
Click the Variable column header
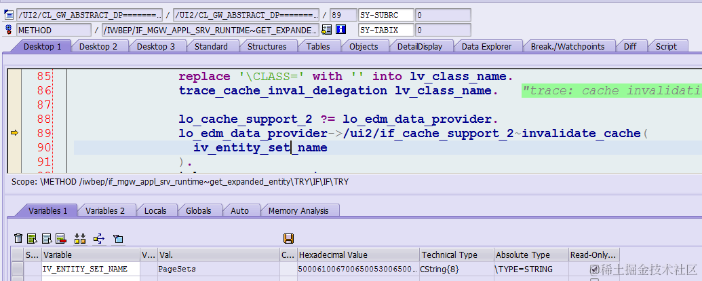pos(91,255)
